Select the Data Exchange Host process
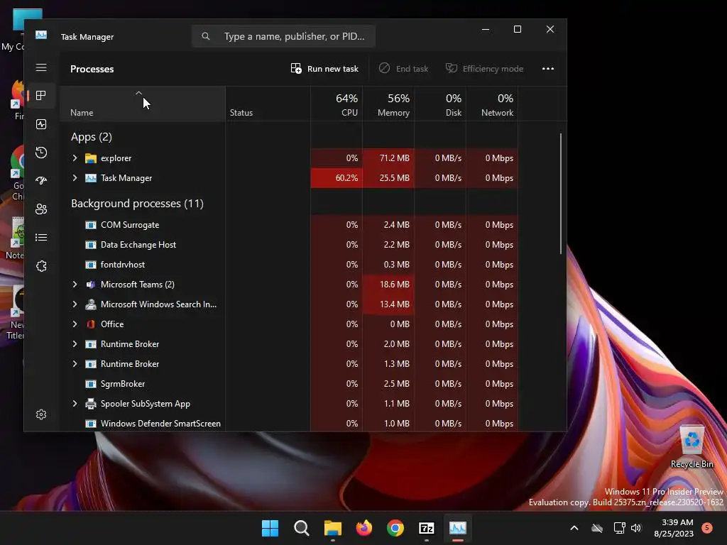Screen dimensions: 727x545 coord(290,245)
